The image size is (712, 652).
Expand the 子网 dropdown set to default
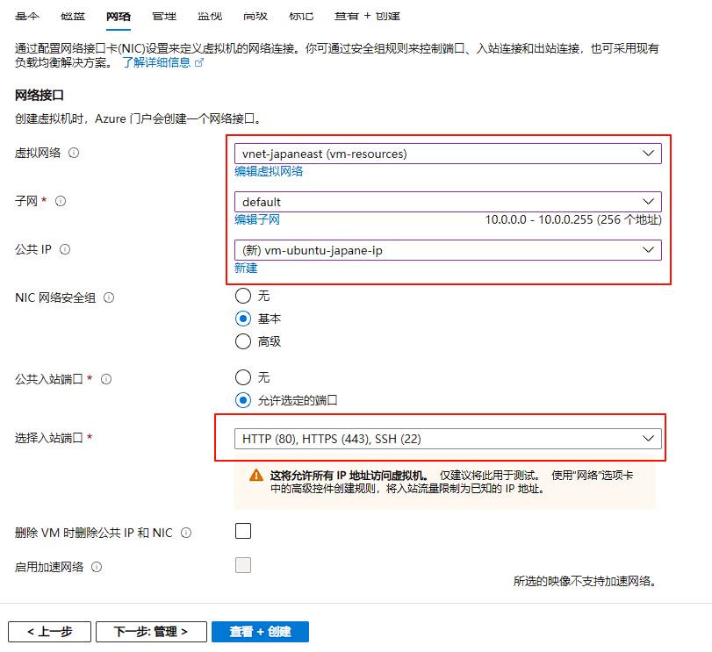[x=448, y=202]
